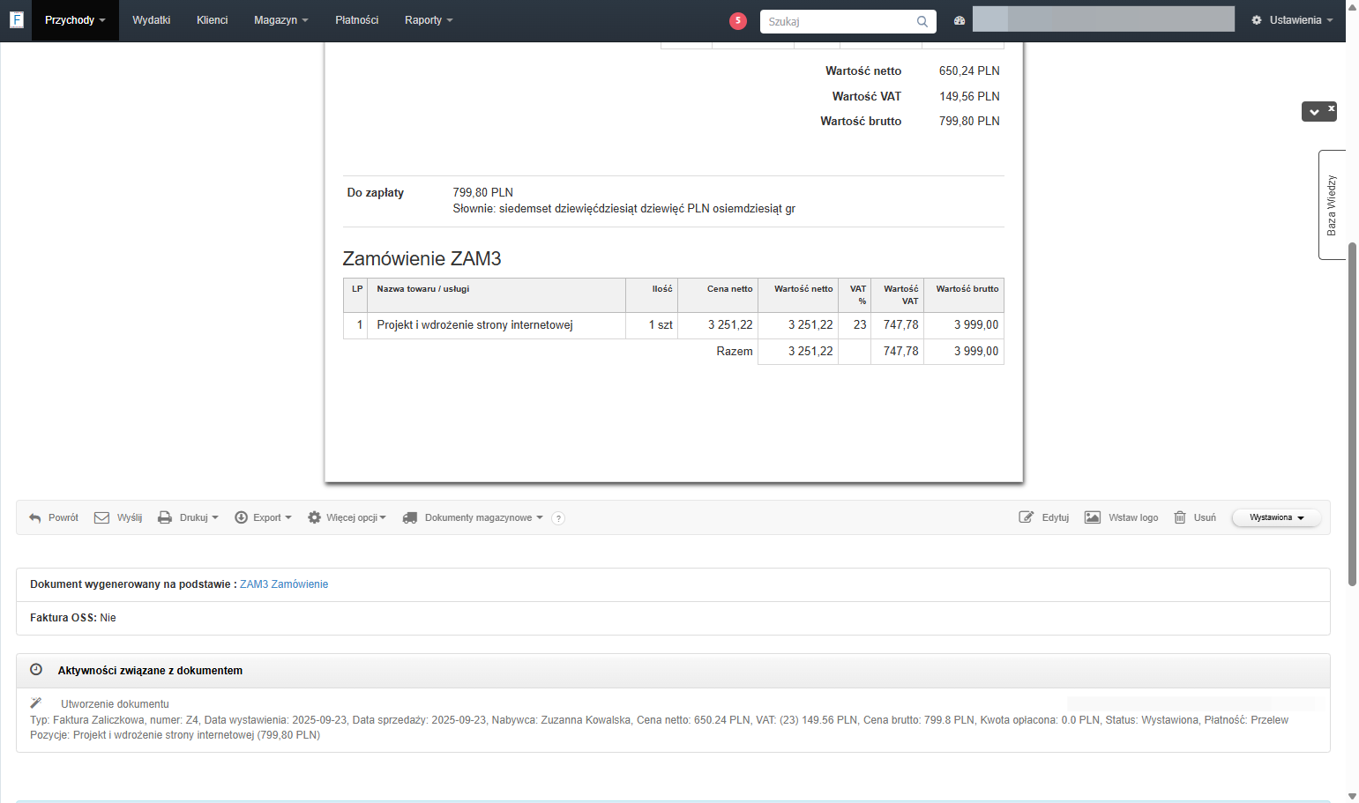Screen dimensions: 1359x803
Task: Click the Faktura OSS: Nie line
Action: (73, 618)
